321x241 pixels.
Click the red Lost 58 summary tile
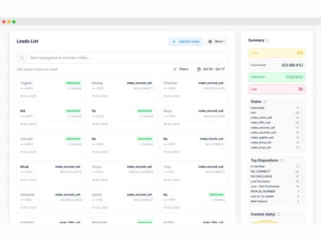coord(277,89)
